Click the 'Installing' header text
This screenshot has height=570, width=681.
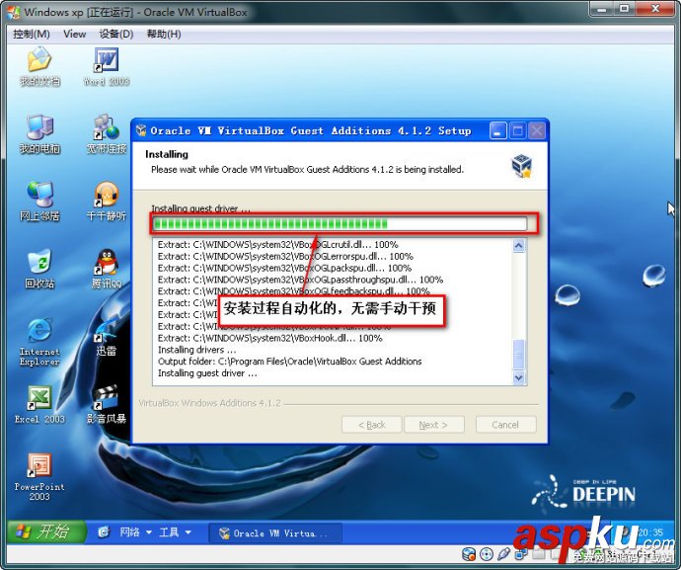[x=167, y=154]
